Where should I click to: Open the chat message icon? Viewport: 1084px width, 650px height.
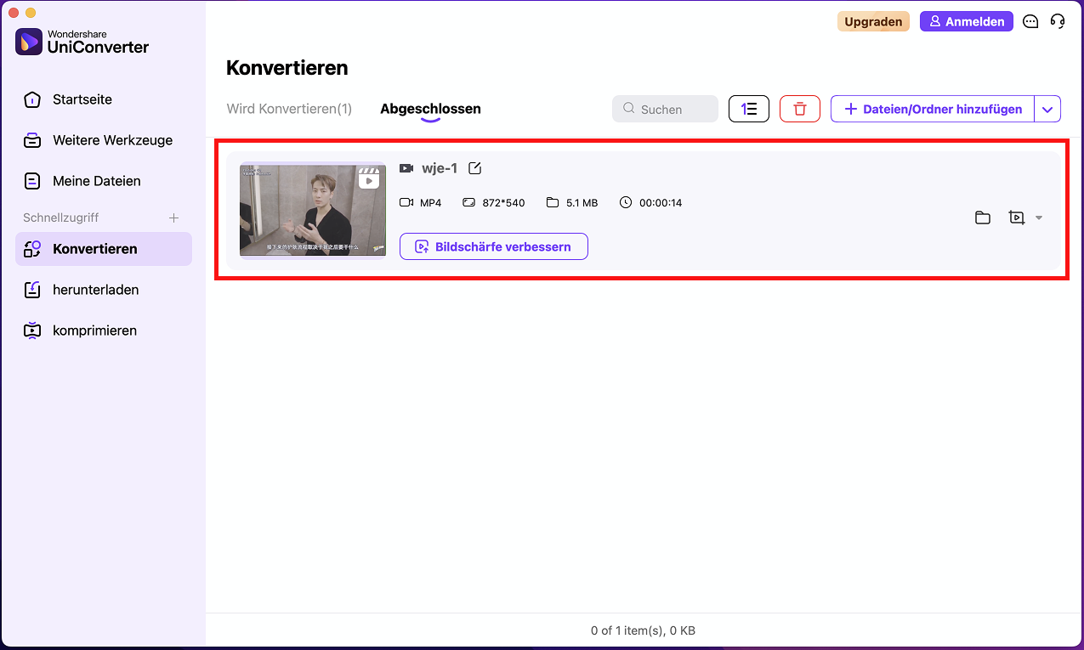point(1030,21)
